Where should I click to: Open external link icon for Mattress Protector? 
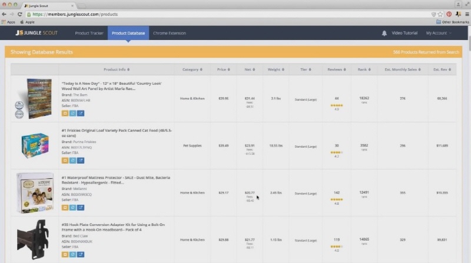(x=81, y=208)
